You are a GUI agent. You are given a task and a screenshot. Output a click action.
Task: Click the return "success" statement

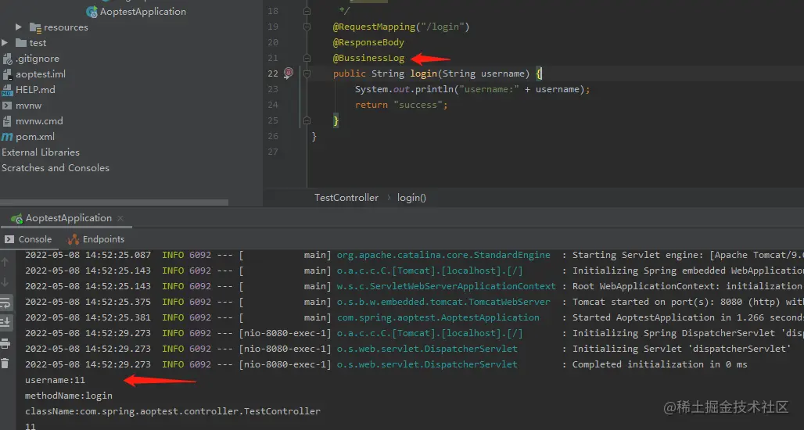tap(401, 105)
